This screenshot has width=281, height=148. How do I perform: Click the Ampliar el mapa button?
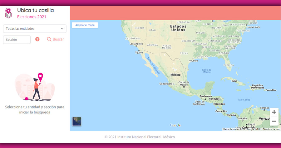pos(85,25)
